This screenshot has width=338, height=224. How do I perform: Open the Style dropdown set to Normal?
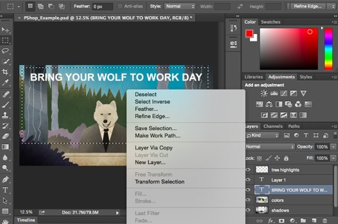tap(180, 6)
